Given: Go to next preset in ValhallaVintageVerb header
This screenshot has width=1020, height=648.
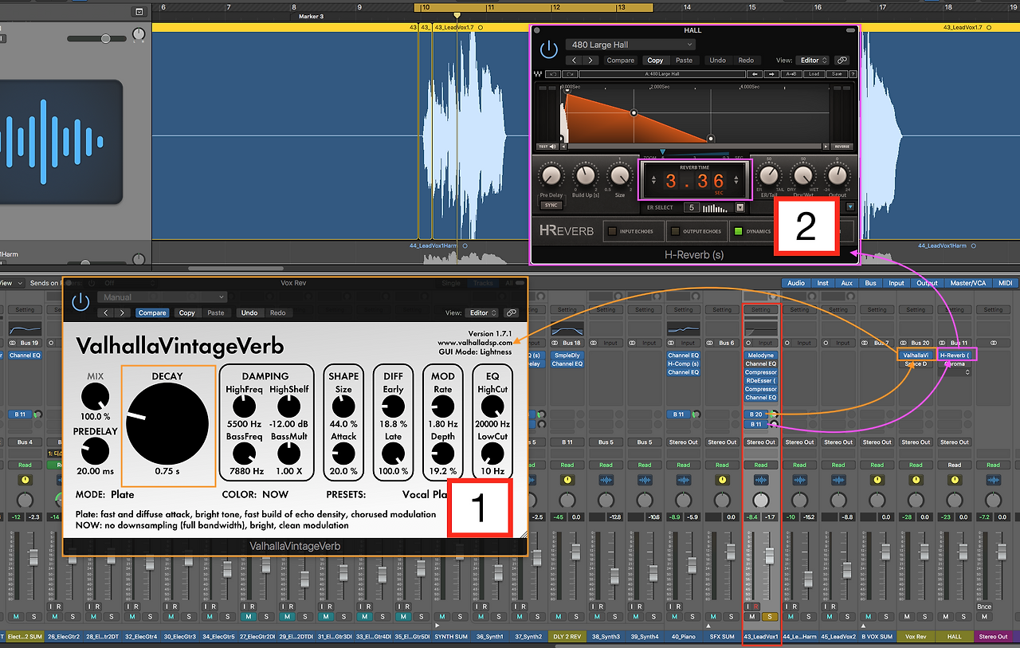Looking at the screenshot, I should click(x=121, y=312).
